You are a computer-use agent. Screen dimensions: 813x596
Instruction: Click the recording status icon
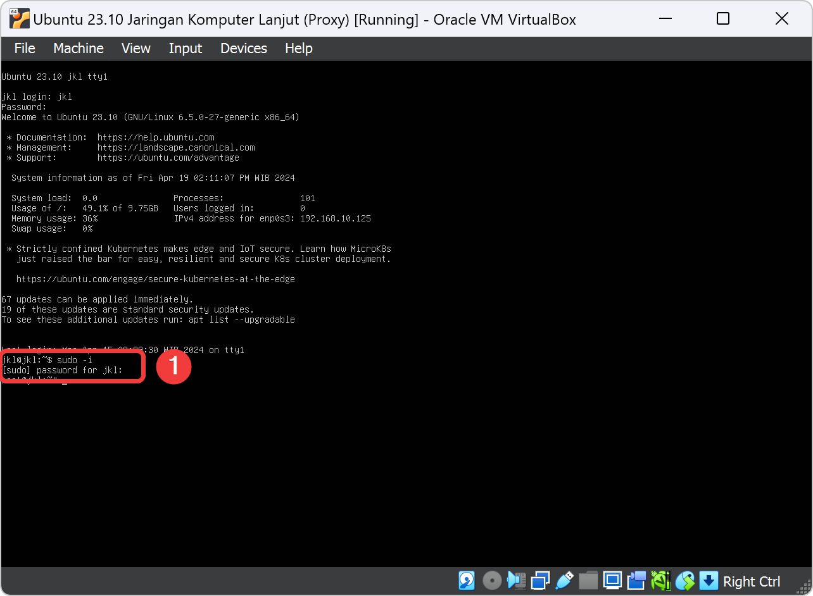tap(636, 580)
